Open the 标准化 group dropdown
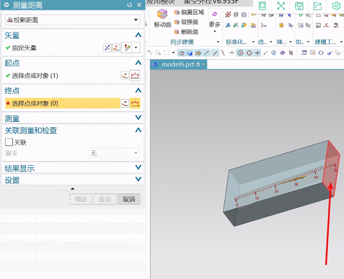The width and height of the screenshot is (344, 279). coord(253,42)
